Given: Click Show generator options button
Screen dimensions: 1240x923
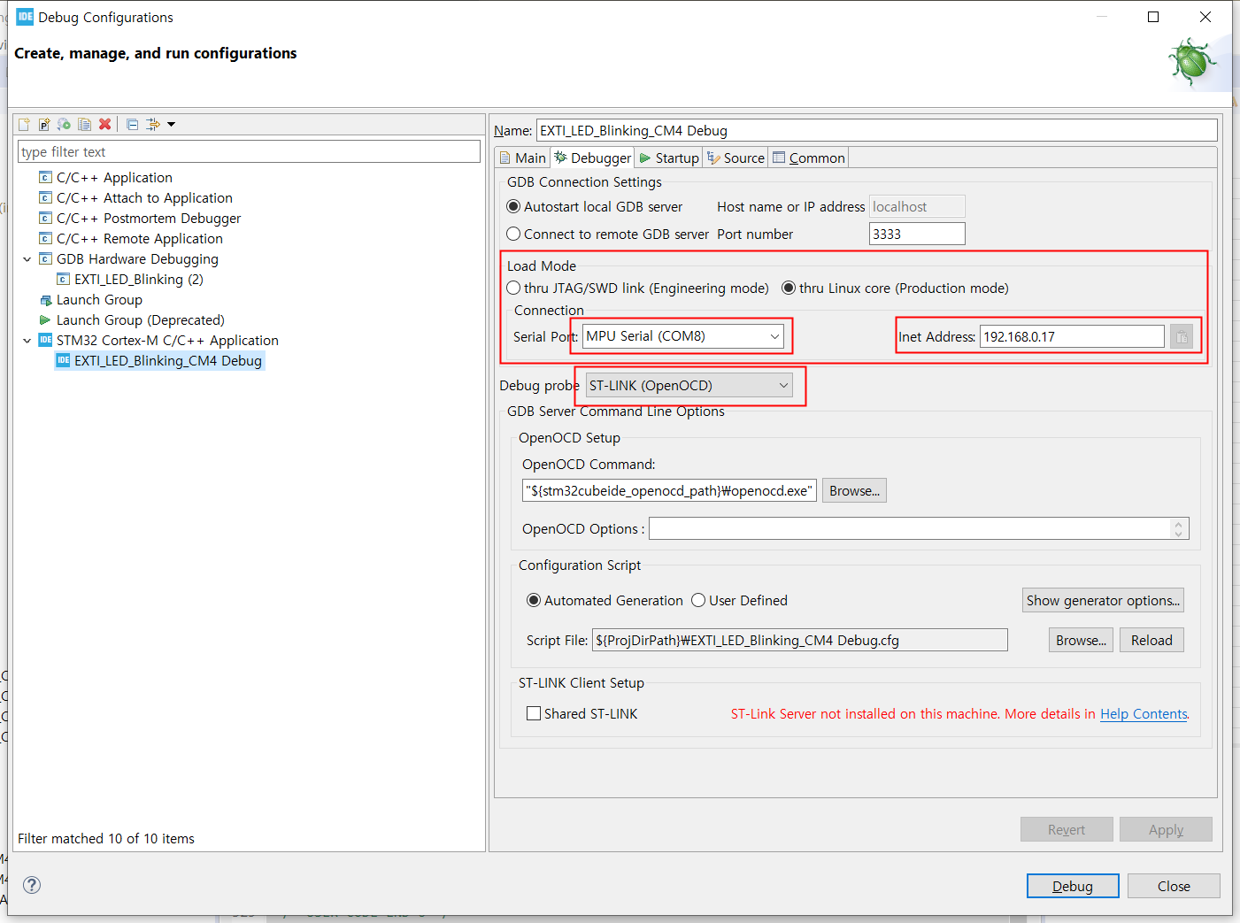Looking at the screenshot, I should point(1103,600).
